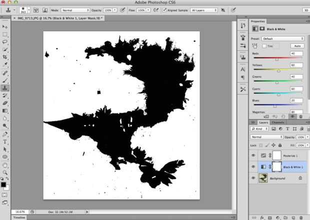This screenshot has width=310, height=220.
Task: Select the Gradient tool
Action: pos(5,111)
